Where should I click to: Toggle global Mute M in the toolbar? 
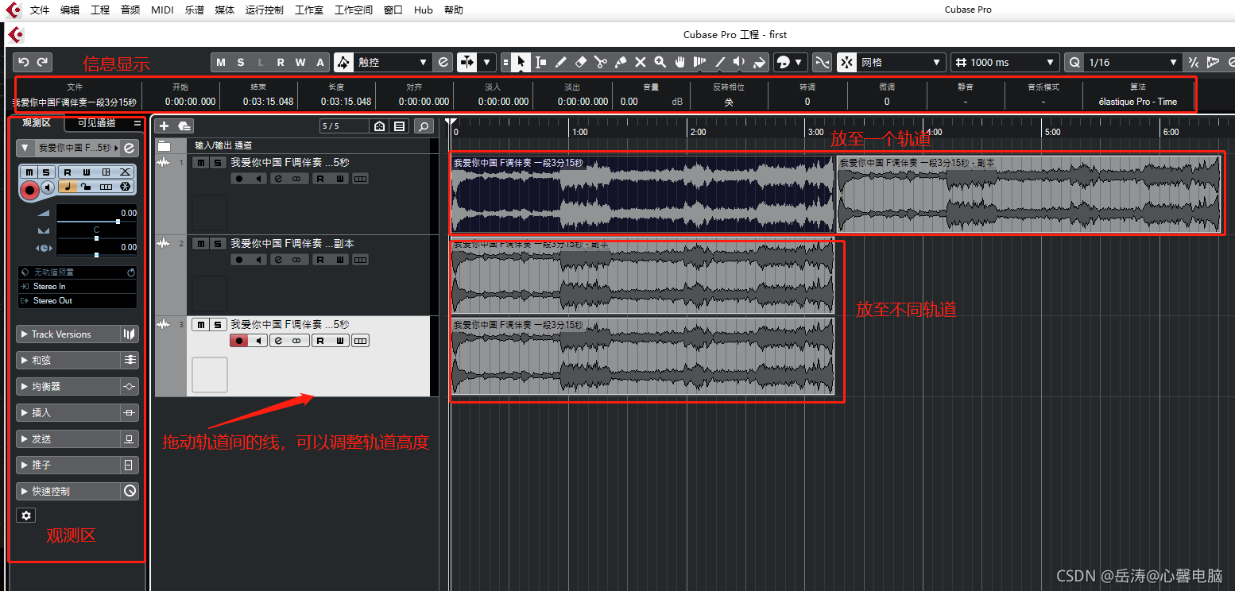click(x=220, y=62)
